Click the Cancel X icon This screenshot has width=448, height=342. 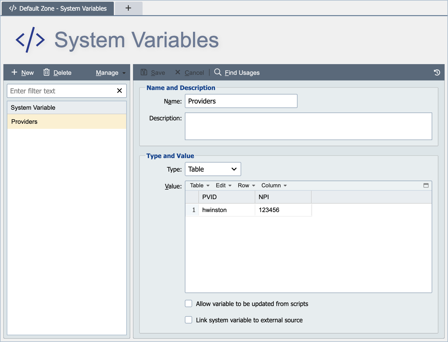pyautogui.click(x=178, y=72)
